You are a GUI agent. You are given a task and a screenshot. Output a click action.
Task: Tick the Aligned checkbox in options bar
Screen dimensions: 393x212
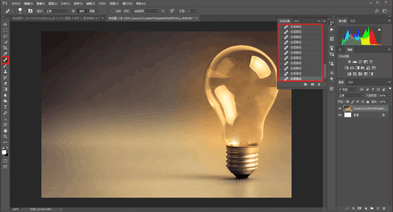(x=113, y=11)
